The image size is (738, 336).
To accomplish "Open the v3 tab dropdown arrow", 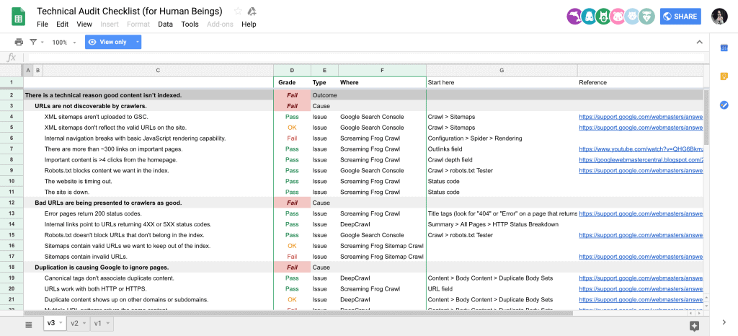I will 61,323.
